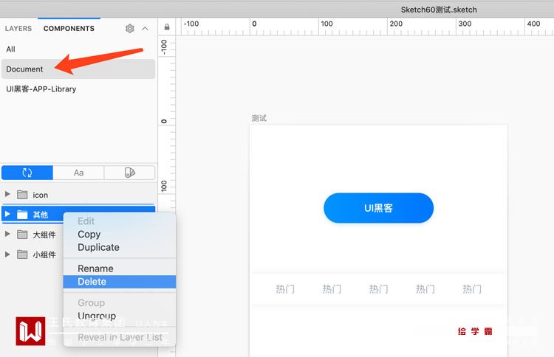Choose Delete in context menu
The width and height of the screenshot is (554, 357).
120,282
